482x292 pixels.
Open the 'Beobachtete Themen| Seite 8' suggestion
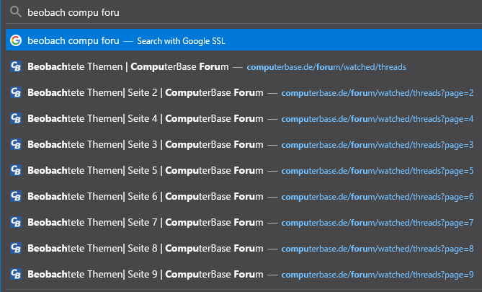(244, 248)
